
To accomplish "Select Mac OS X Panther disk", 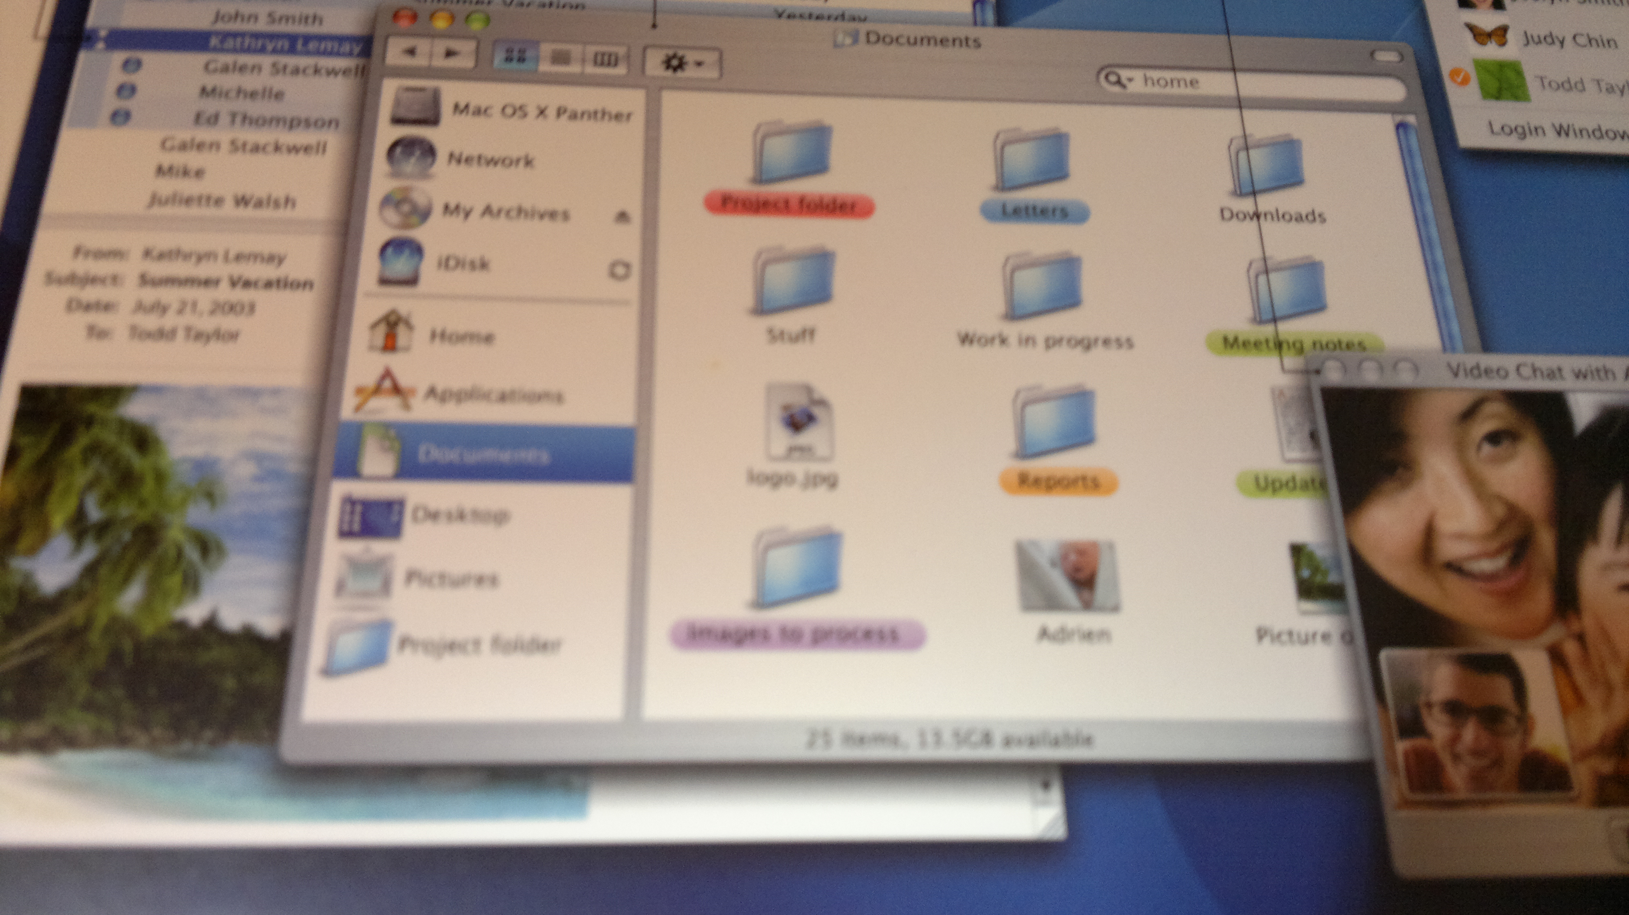I will point(541,112).
